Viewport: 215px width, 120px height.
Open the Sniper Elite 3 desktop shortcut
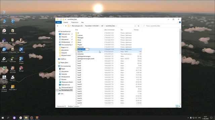tap(13, 87)
